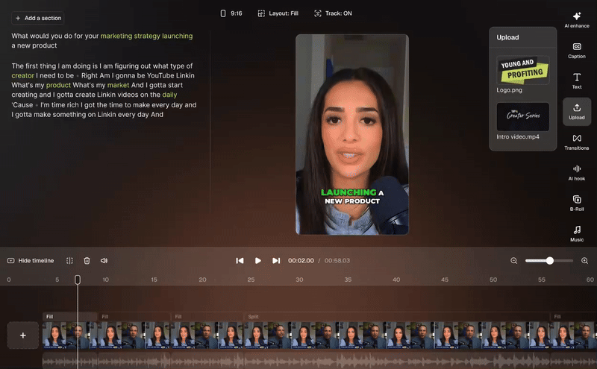The height and width of the screenshot is (369, 597).
Task: Open the AI hook tool
Action: point(576,173)
